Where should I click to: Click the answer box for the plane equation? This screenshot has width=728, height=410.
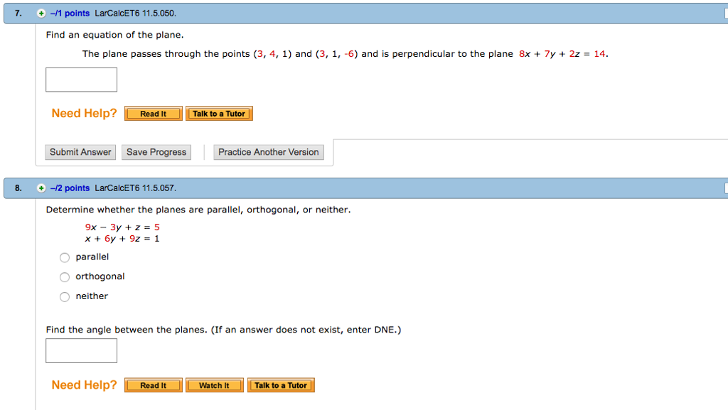coord(81,80)
